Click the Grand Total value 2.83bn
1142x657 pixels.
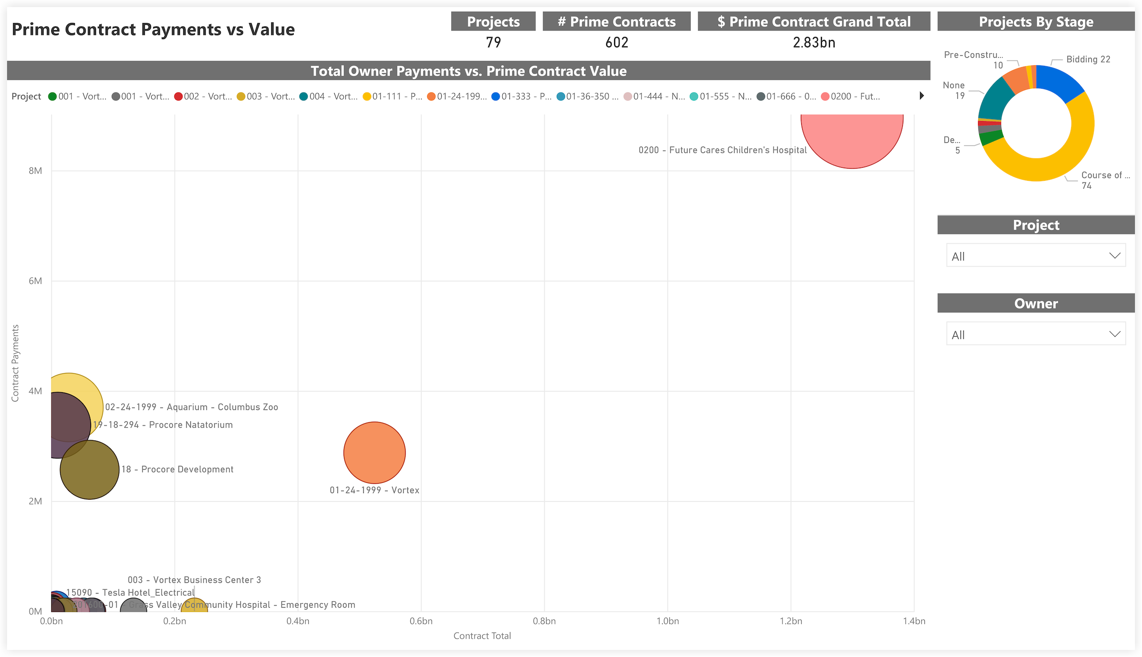click(814, 42)
